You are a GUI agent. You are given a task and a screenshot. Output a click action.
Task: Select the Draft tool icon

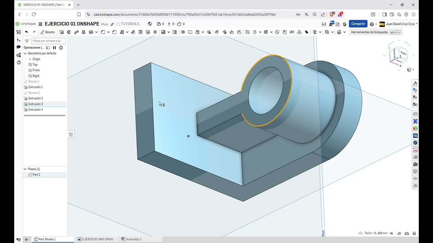pos(122,32)
